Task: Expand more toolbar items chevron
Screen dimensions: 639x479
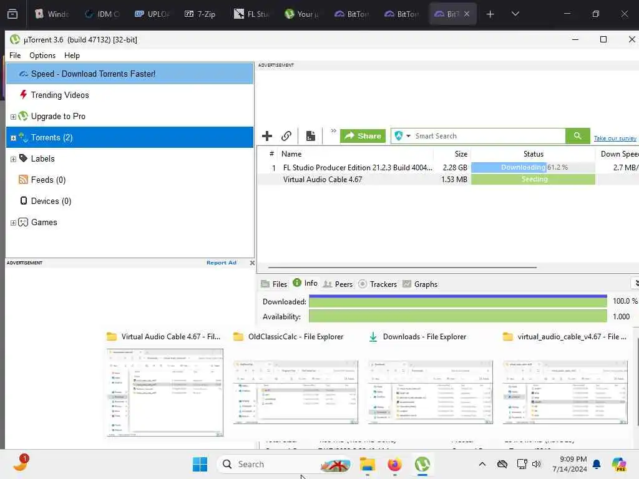Action: click(x=333, y=131)
